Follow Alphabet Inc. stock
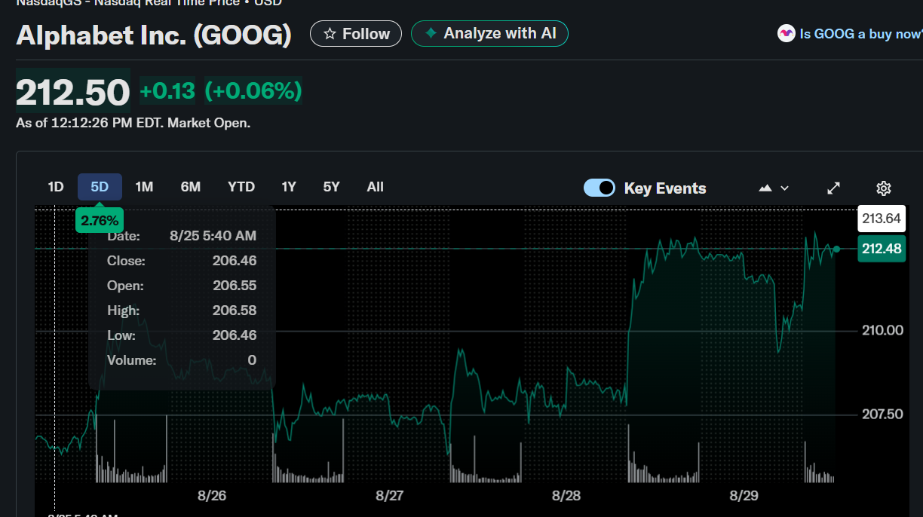This screenshot has height=517, width=923. [356, 34]
